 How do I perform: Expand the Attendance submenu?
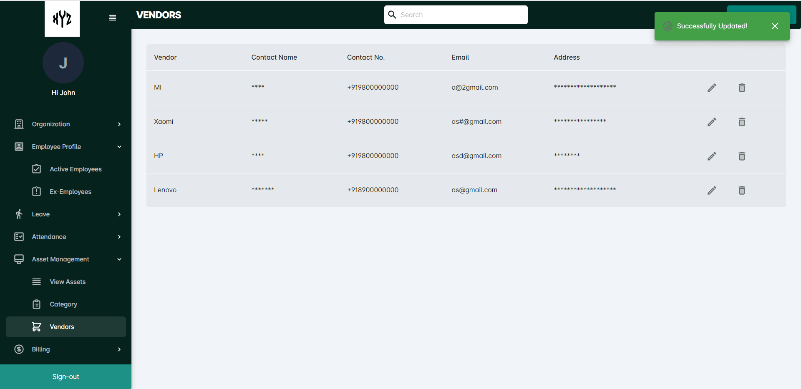point(66,237)
